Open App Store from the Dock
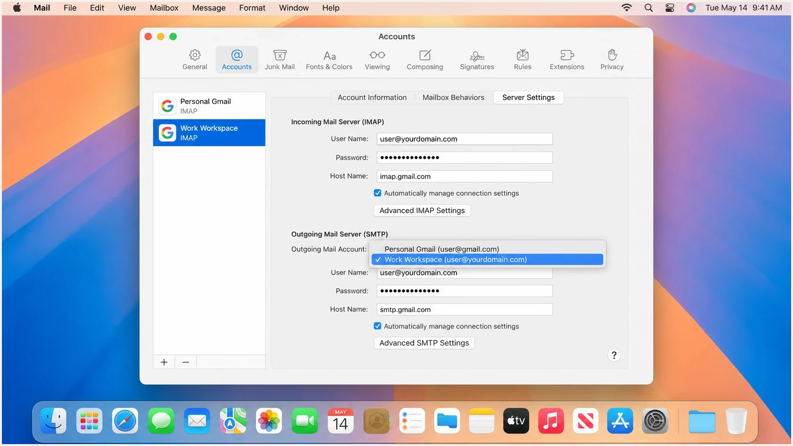Screen dimensions: 793x446 point(620,421)
